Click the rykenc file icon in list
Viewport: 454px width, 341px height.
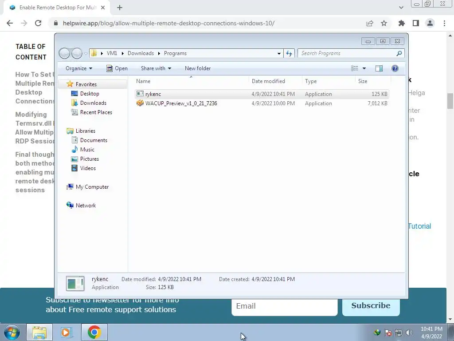click(140, 94)
